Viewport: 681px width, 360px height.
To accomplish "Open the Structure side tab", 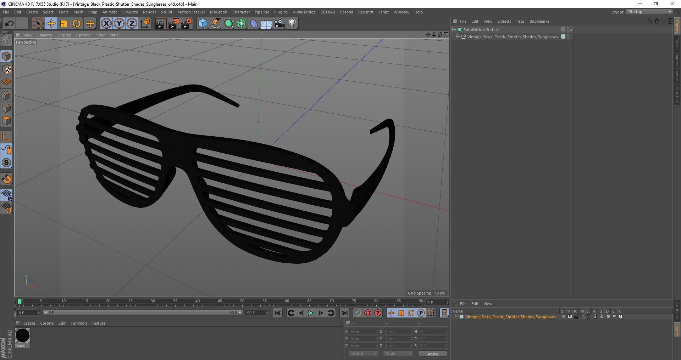I will [x=677, y=95].
